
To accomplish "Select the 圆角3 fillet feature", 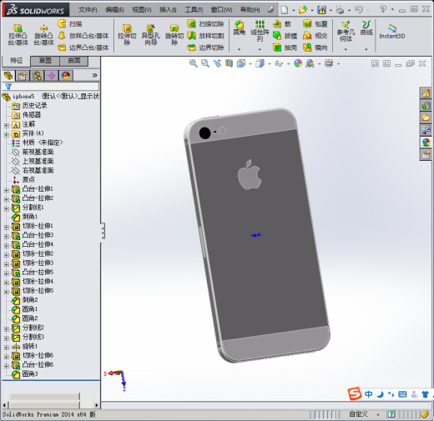I will click(x=25, y=374).
